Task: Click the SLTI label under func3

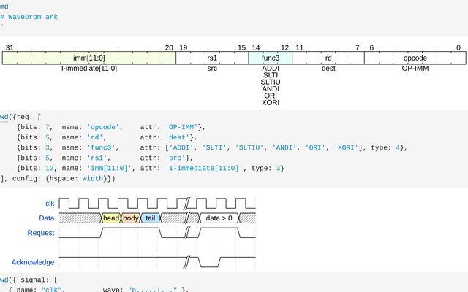Action: 271,75
